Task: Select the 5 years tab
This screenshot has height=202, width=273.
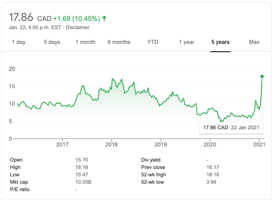Action: [220, 42]
